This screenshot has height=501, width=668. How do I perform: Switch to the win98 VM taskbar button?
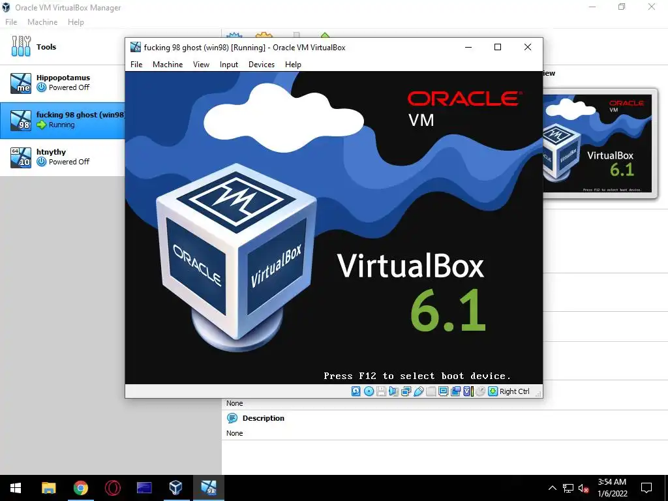point(208,488)
